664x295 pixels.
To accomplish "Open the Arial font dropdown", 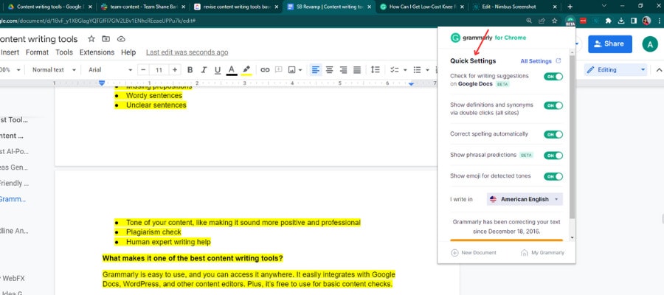I will [x=110, y=70].
